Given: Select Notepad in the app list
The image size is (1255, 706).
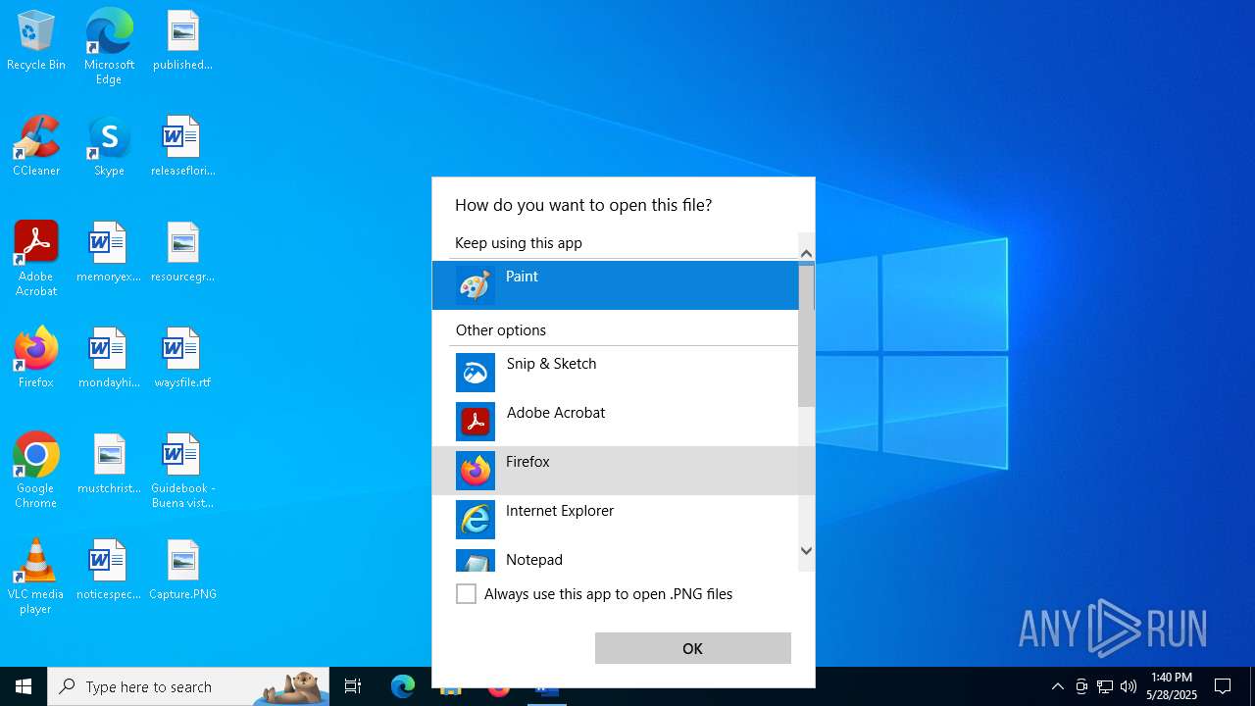Looking at the screenshot, I should click(x=616, y=560).
